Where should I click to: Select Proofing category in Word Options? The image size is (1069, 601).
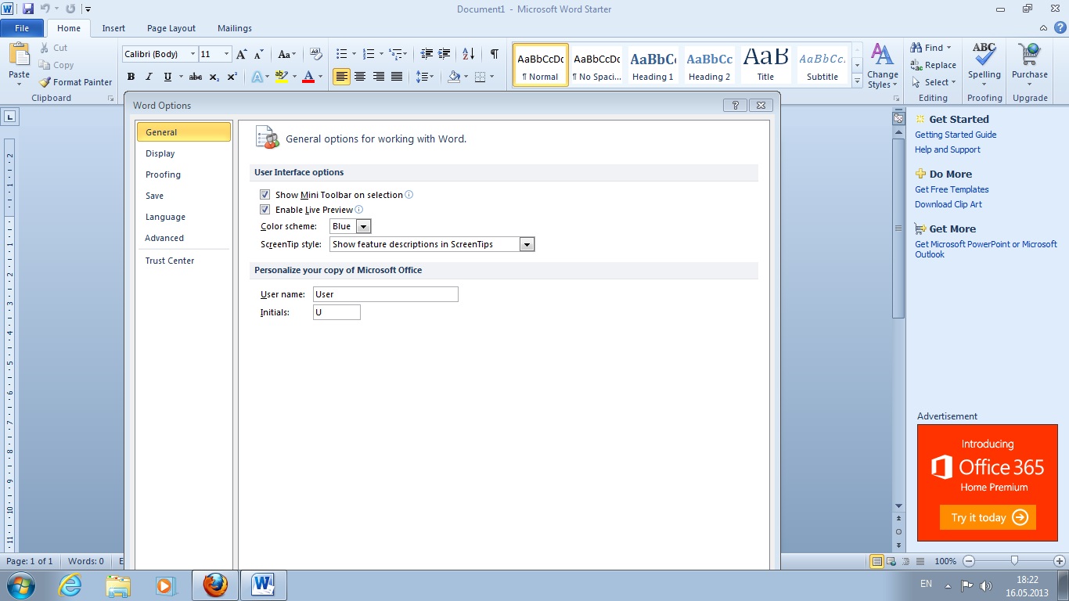[x=184, y=175]
